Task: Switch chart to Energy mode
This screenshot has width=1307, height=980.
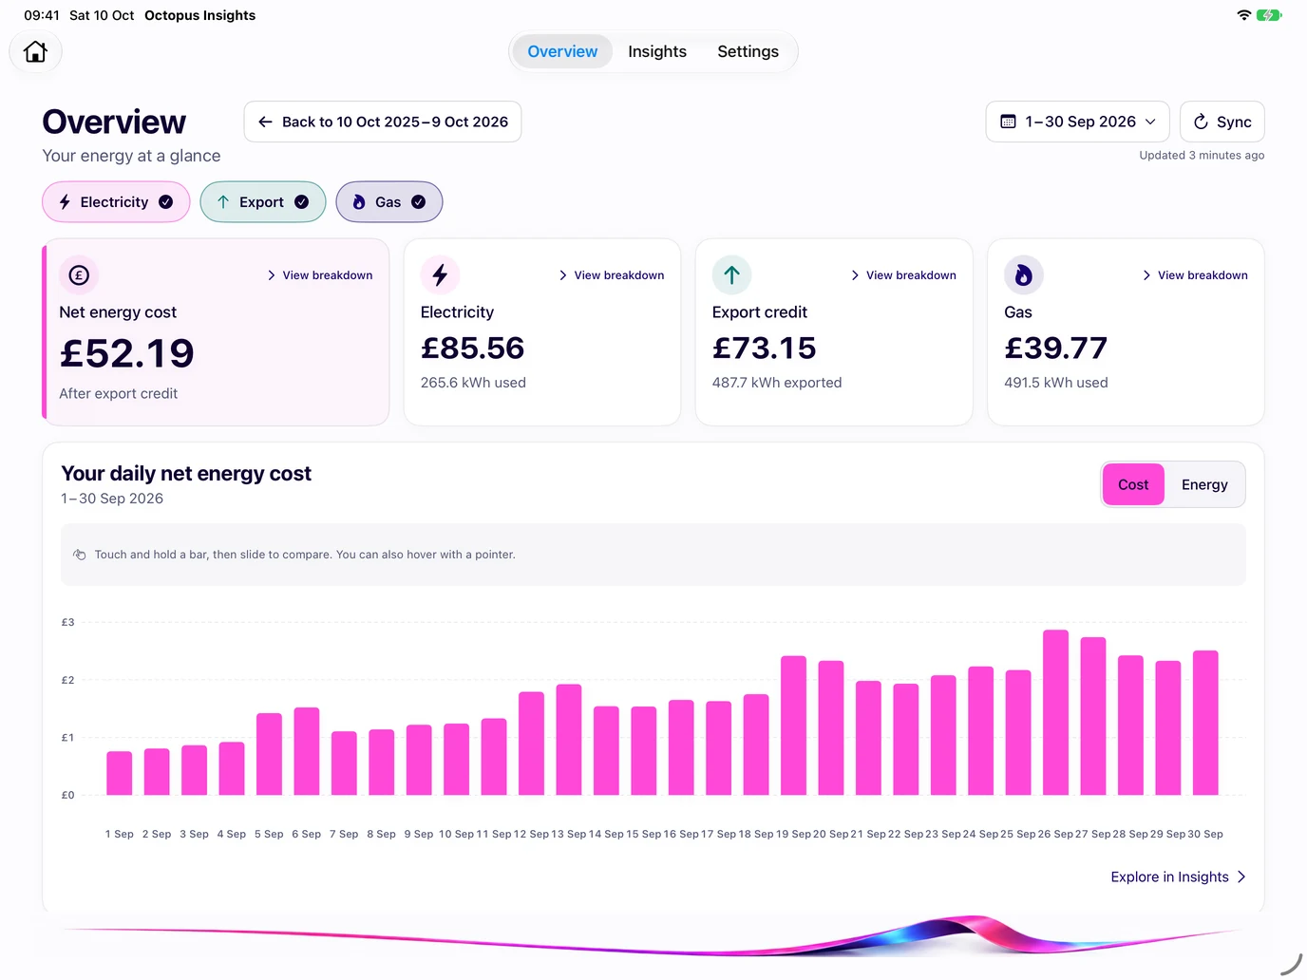Action: pyautogui.click(x=1204, y=484)
